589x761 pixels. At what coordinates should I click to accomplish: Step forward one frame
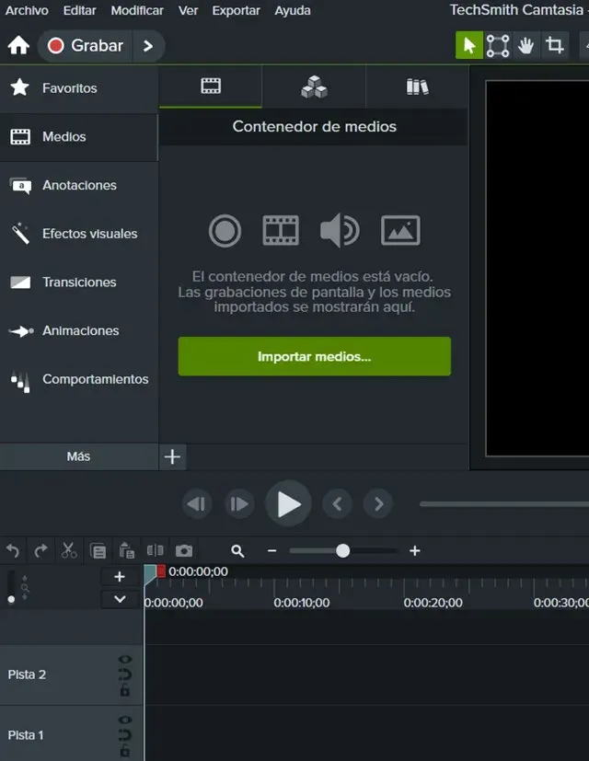coord(239,503)
